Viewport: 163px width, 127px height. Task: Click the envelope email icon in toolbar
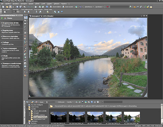151,7
